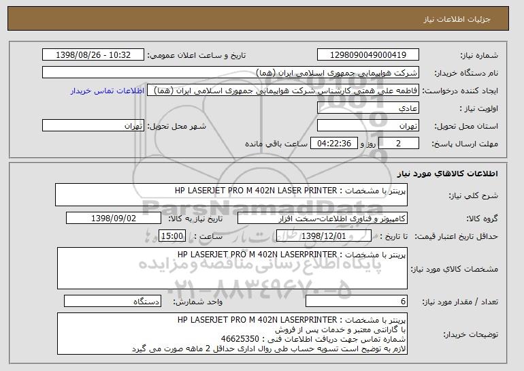Click the تاریخ و ساعت اعلان عمومی label
This screenshot has width=524, height=371.
coord(197,56)
